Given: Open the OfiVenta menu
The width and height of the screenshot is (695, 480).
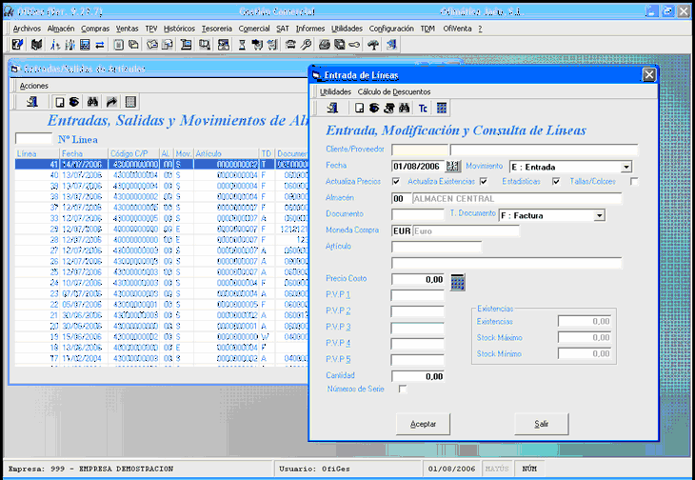Looking at the screenshot, I should tap(457, 29).
